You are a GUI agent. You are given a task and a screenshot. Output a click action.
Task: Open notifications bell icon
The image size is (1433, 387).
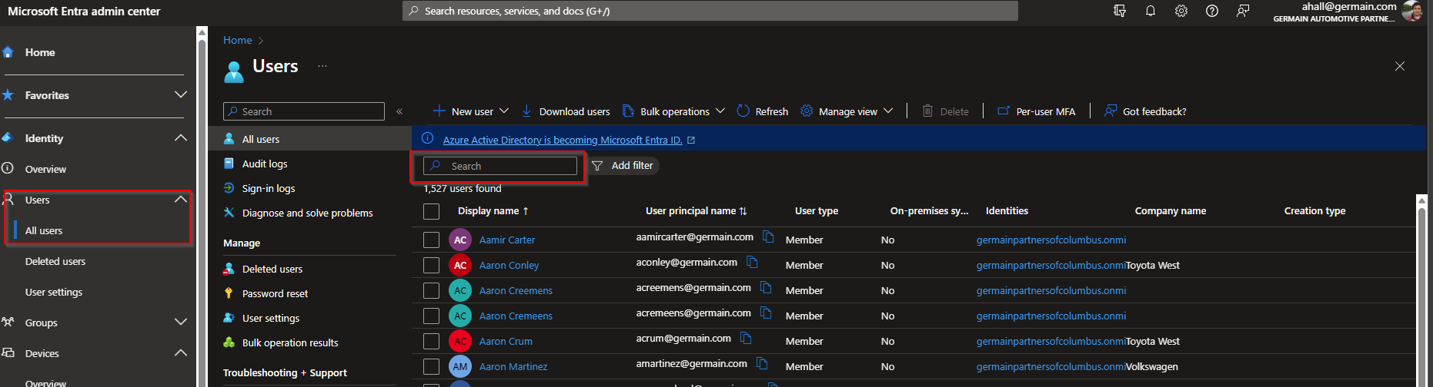[x=1151, y=11]
